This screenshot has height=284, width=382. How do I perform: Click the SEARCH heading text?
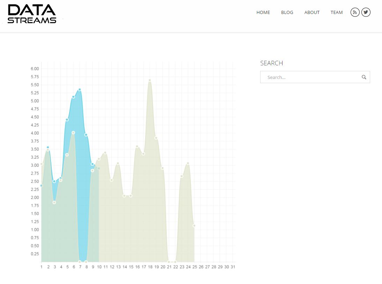[271, 63]
